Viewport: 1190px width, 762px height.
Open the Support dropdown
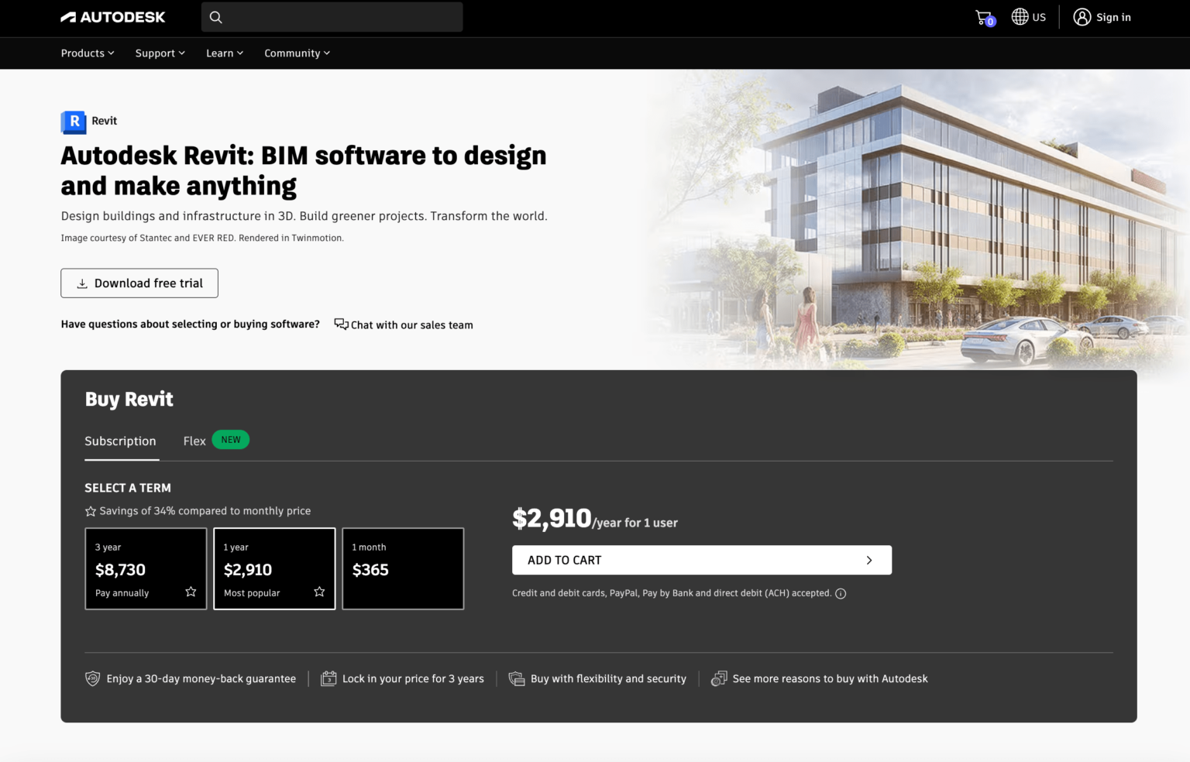[x=160, y=53]
